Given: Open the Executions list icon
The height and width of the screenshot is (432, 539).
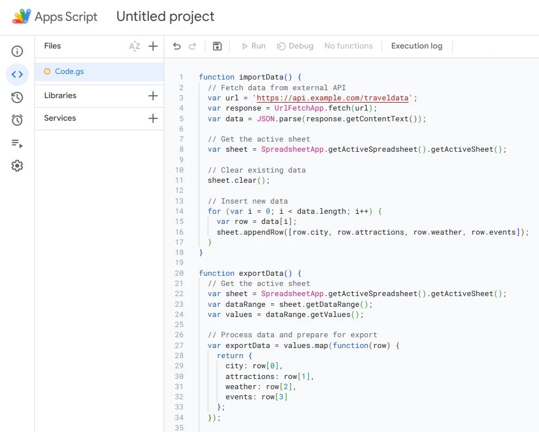Looking at the screenshot, I should click(17, 143).
